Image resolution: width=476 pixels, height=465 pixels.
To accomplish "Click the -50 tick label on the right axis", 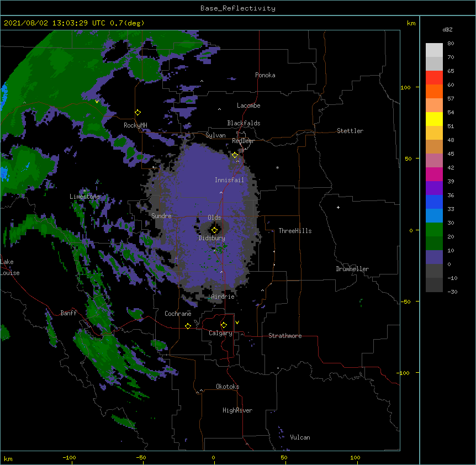I will [405, 302].
